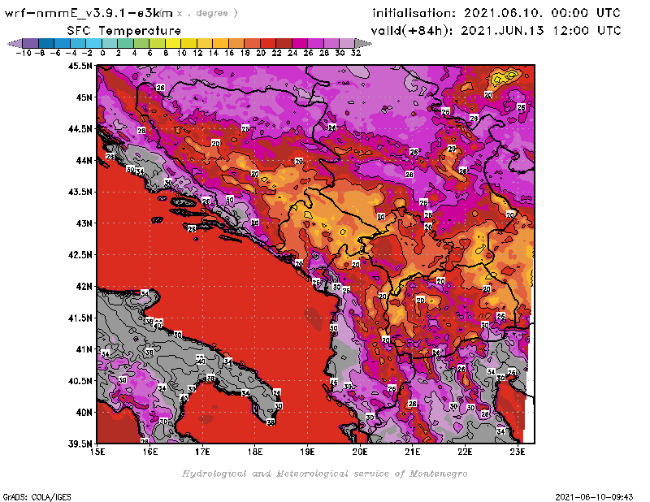Click the timestamp '2021-06-10-09:43' footer

tap(594, 497)
